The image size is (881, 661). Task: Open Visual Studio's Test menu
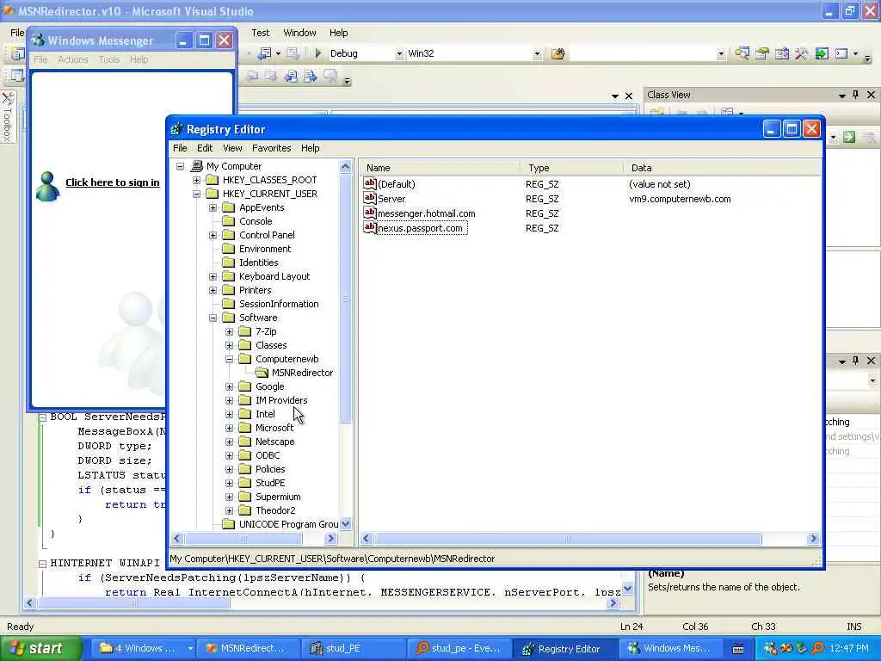(260, 33)
